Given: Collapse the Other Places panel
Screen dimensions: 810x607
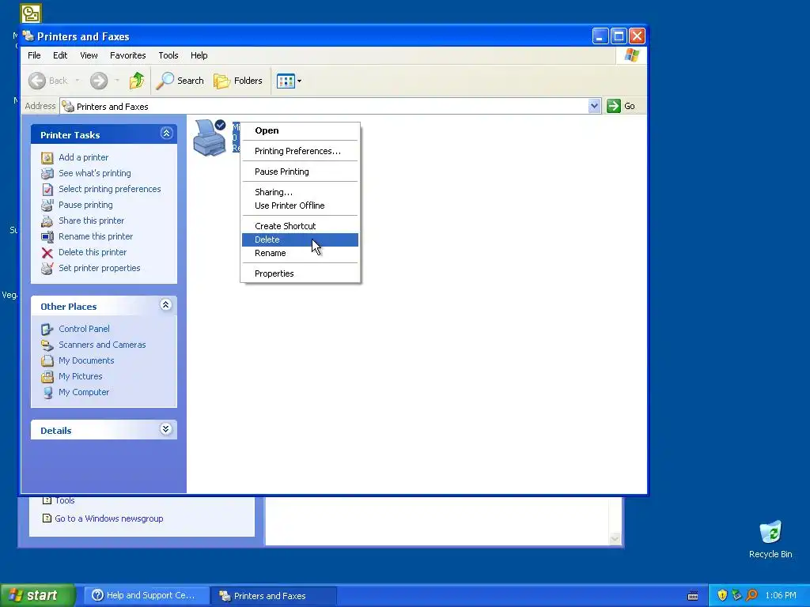Looking at the screenshot, I should click(166, 305).
